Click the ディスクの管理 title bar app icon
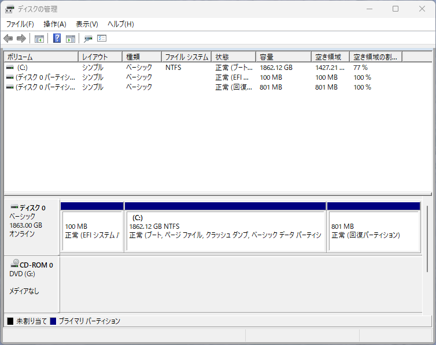The width and height of the screenshot is (436, 345). click(10, 9)
